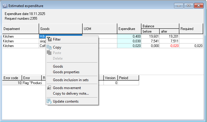Screen dimensions: 207x122
Task: Click the Copy icon in context menu
Action: pos(49,47)
